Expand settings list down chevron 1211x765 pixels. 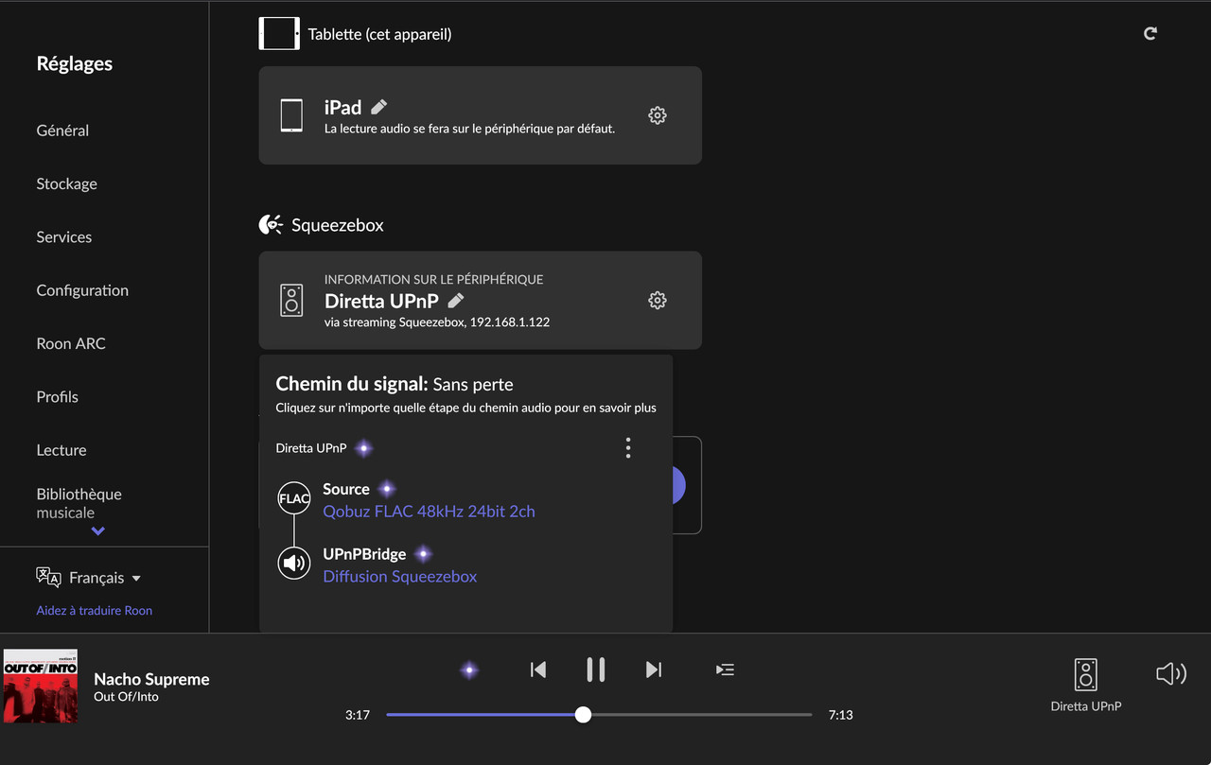[x=97, y=531]
